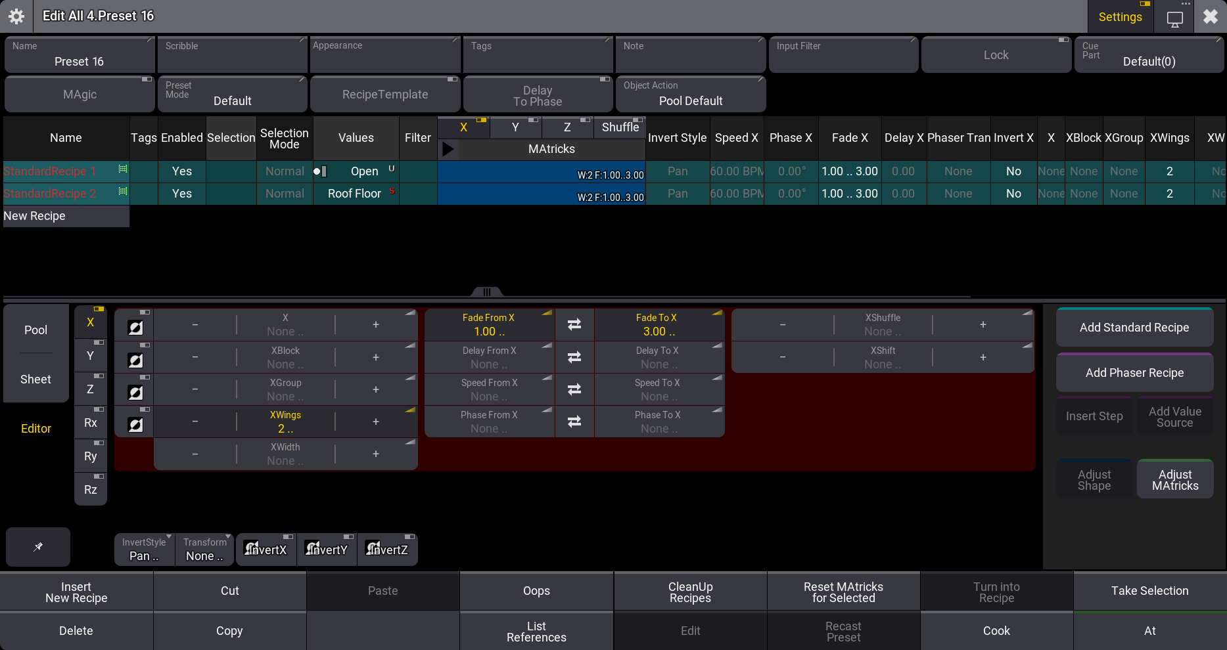Open the Input Filter selector
The width and height of the screenshot is (1227, 650).
(843, 55)
